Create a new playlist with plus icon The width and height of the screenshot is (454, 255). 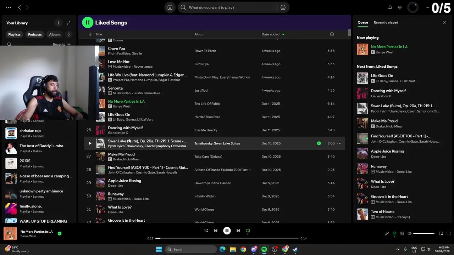(x=58, y=23)
